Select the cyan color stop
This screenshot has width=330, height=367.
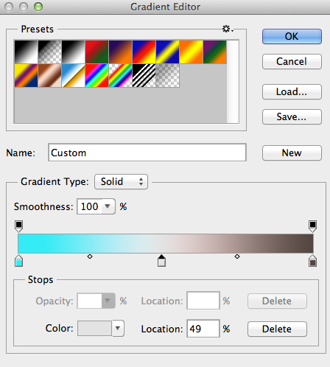tap(19, 261)
